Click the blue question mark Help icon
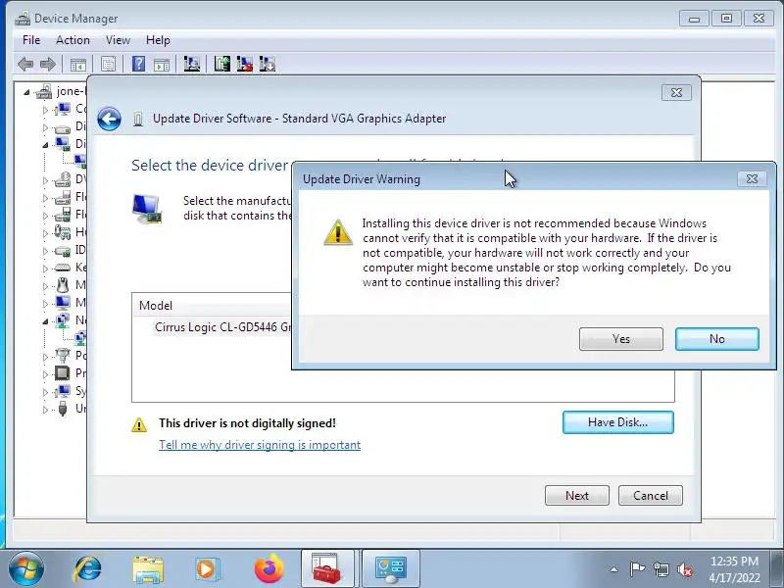784x588 pixels. [x=138, y=64]
